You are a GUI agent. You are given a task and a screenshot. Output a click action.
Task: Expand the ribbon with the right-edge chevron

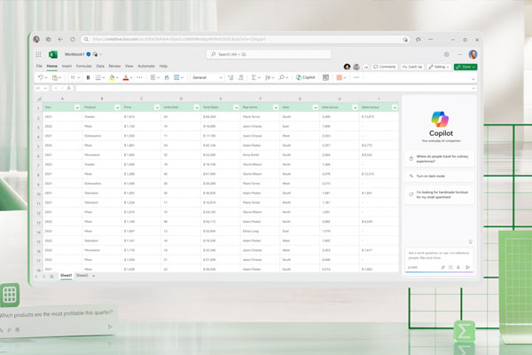[x=473, y=79]
